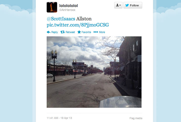Click the 11:41 AM - 19 Apr 13 timestamp
The width and height of the screenshot is (181, 122).
point(59,118)
